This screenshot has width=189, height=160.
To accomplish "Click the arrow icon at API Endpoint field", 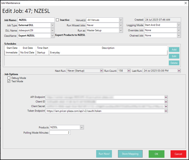I will (166, 97).
